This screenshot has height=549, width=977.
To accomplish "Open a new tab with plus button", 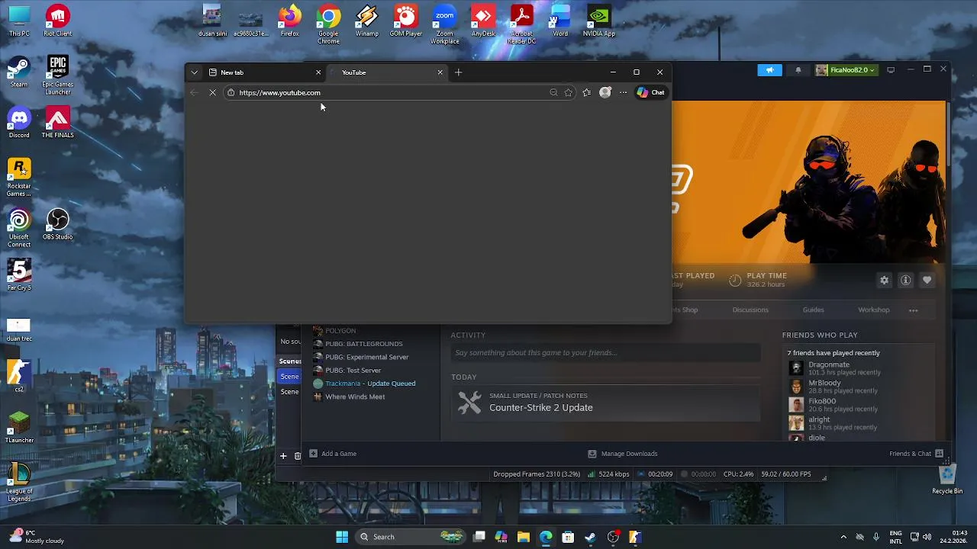I will coord(458,72).
